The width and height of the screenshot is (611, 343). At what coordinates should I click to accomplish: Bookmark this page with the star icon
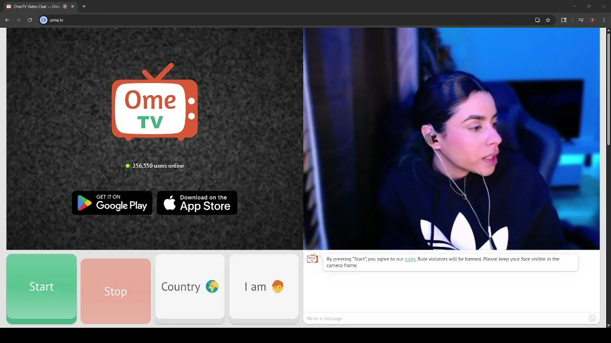[548, 20]
